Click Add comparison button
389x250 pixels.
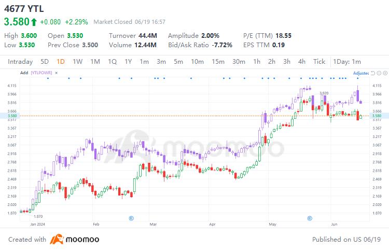tap(24, 73)
